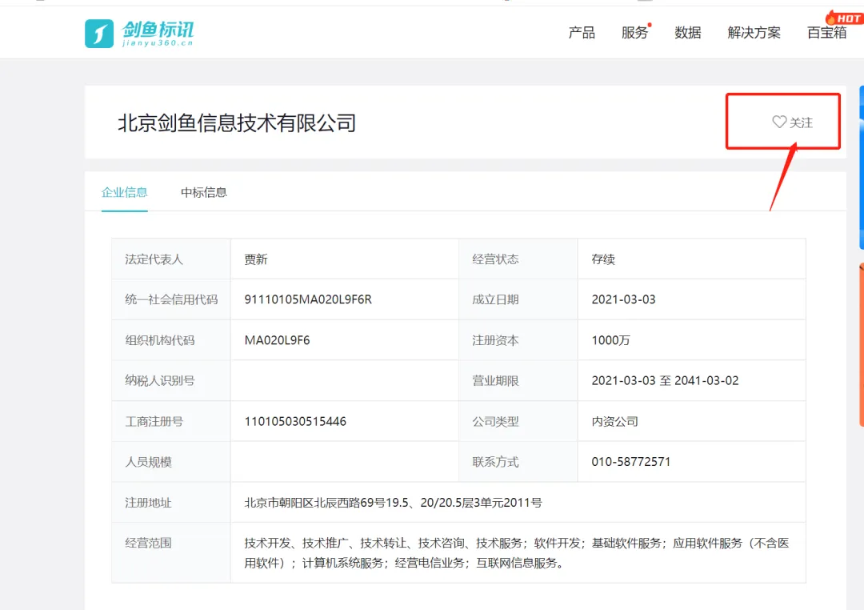The image size is (864, 610).
Task: Switch to the 中标信息 tab
Action: click(x=203, y=192)
